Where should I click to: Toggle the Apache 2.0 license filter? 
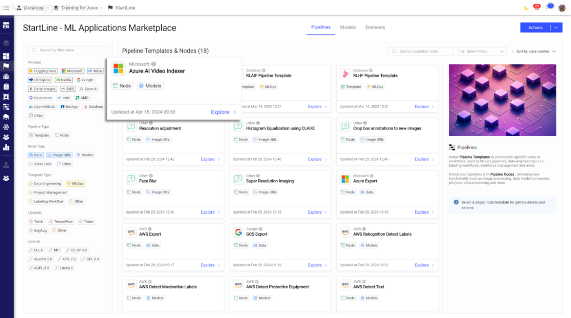click(40, 258)
